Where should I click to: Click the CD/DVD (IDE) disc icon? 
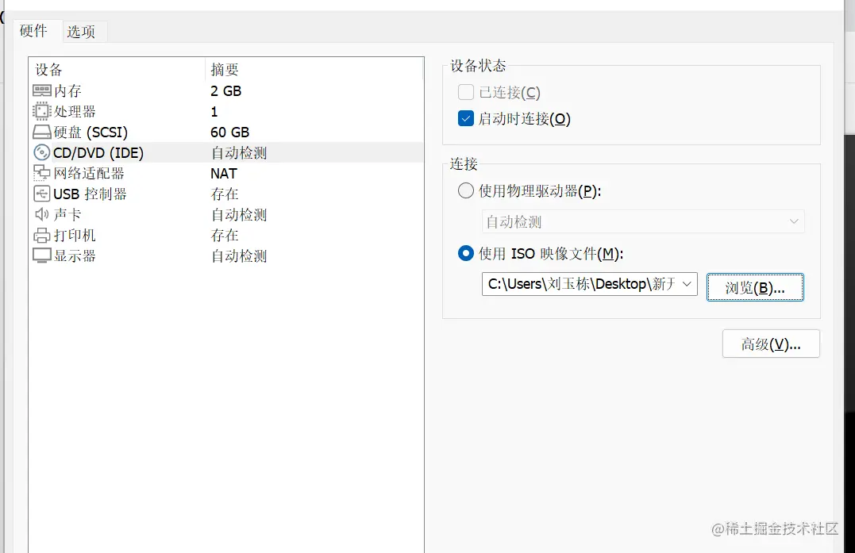pos(42,153)
